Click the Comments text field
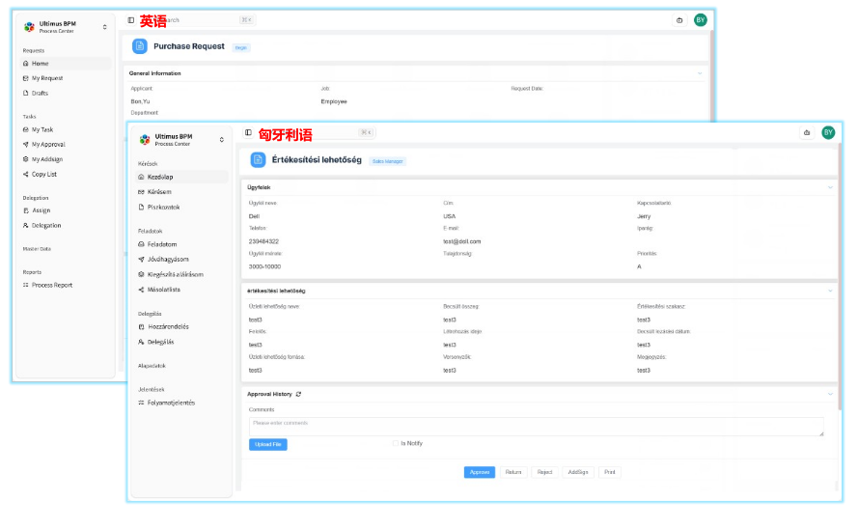The image size is (858, 529). 536,426
